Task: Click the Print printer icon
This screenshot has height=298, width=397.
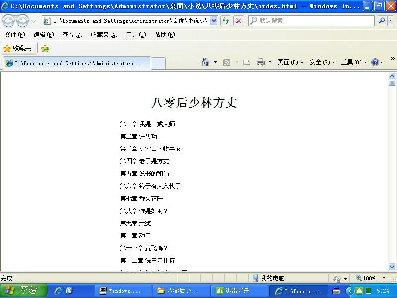Action: 260,62
